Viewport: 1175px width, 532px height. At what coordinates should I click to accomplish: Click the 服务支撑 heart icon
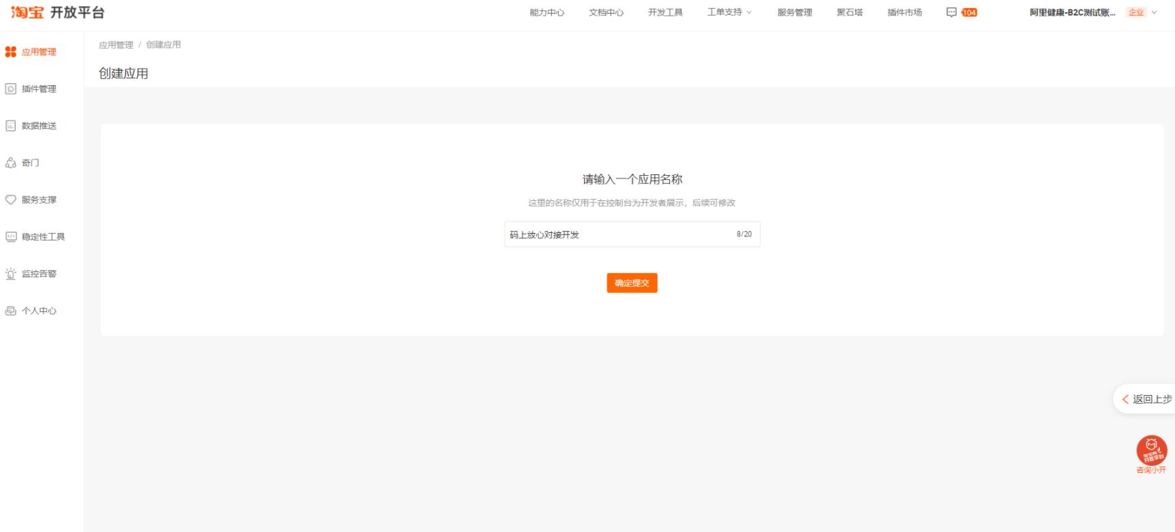point(11,200)
